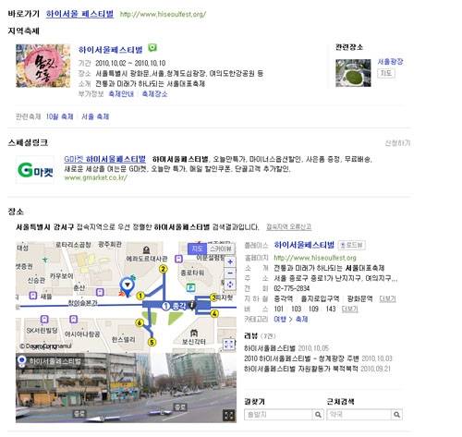This screenshot has width=462, height=437.
Task: Expand map to fullscreen icon
Action: (229, 345)
